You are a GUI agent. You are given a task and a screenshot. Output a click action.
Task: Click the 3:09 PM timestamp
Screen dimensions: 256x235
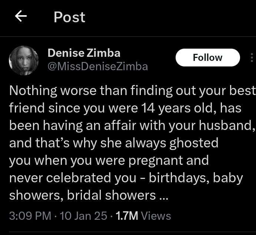(x=30, y=216)
